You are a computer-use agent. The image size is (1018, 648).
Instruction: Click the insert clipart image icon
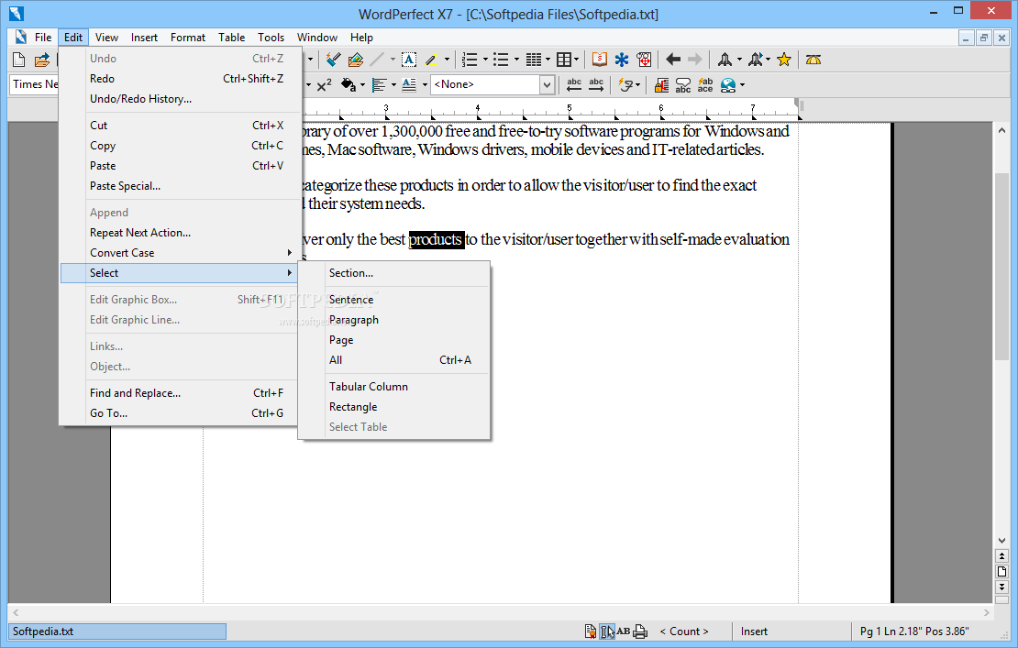[x=355, y=60]
